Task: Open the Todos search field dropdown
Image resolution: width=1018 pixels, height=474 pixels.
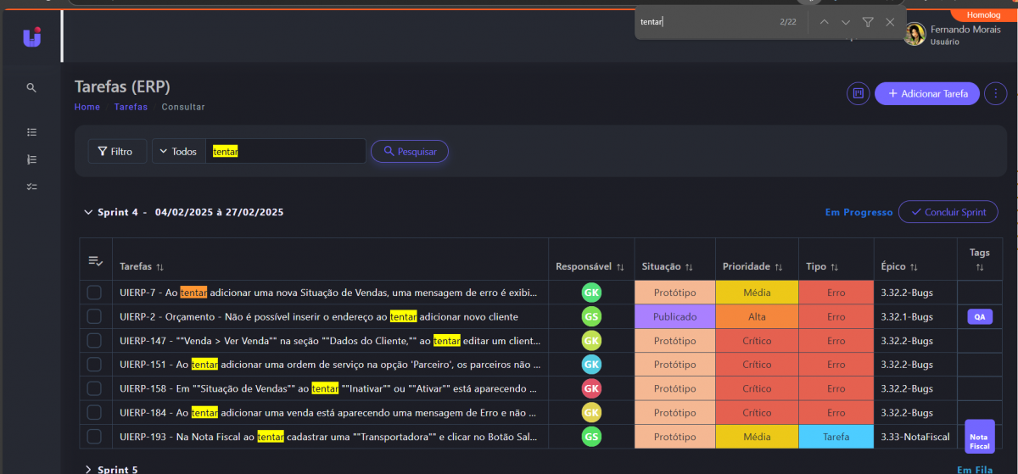Action: click(x=178, y=152)
